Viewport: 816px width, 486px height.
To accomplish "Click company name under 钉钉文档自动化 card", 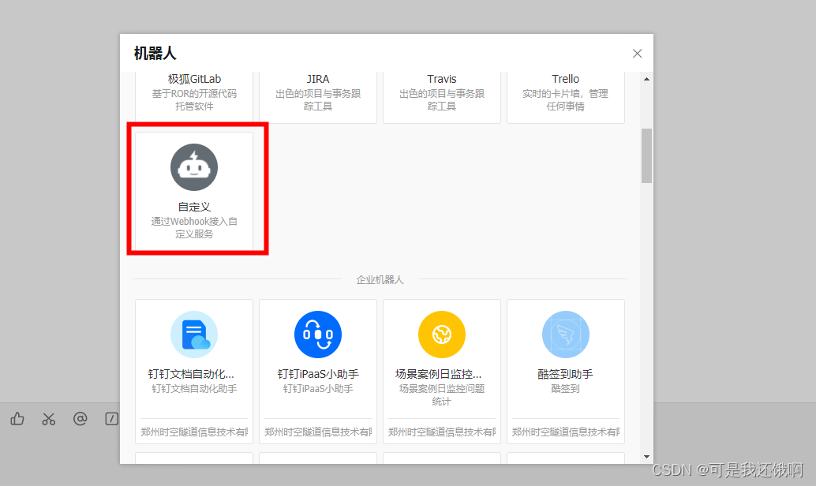I will [194, 432].
